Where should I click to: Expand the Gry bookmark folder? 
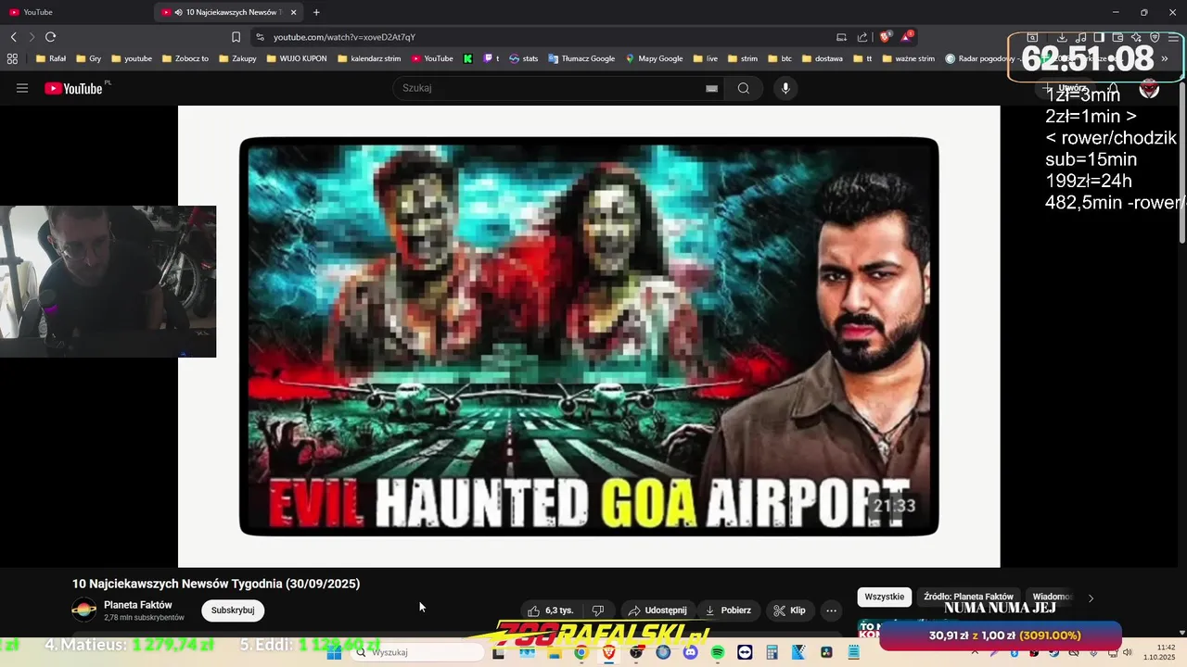[x=88, y=58]
